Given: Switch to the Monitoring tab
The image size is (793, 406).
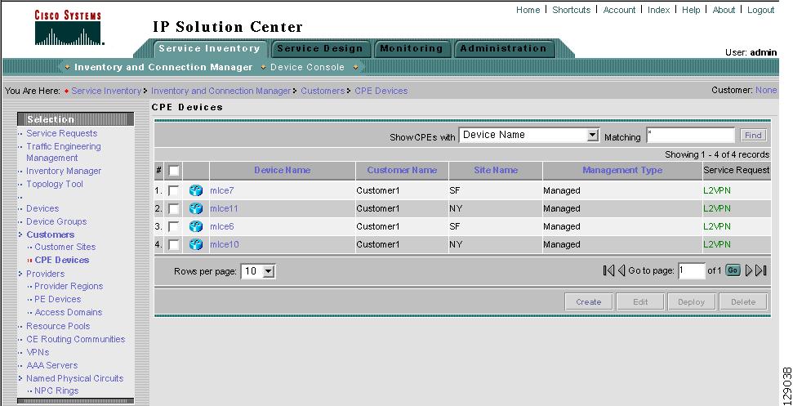Looking at the screenshot, I should [411, 48].
